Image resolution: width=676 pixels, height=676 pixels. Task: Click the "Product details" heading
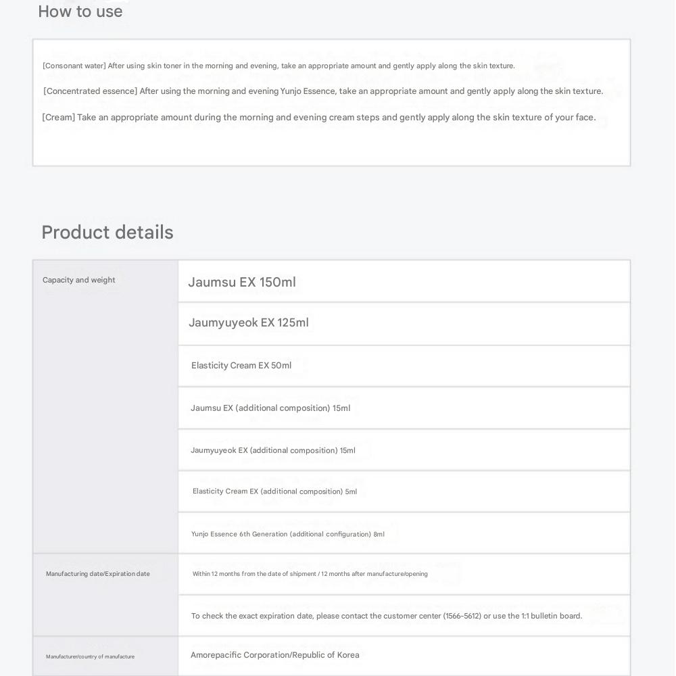pos(107,233)
